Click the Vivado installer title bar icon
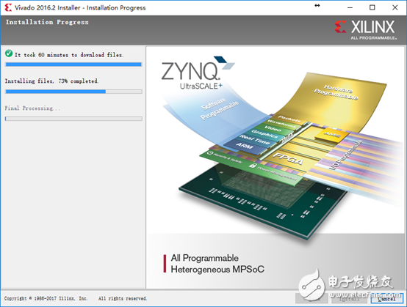Screen dimensions: 407x307 8,7
